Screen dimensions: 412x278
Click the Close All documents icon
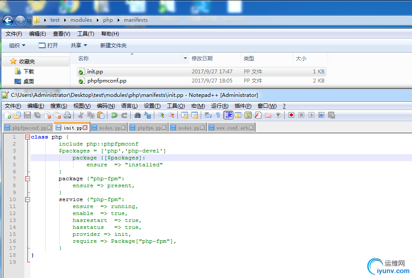tap(57, 115)
